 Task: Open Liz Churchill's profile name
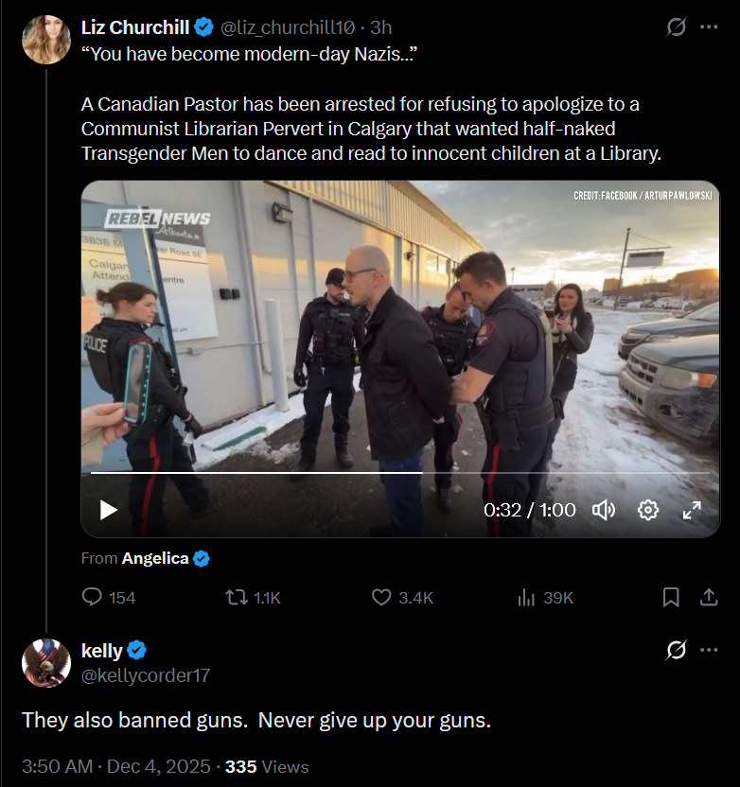click(135, 26)
